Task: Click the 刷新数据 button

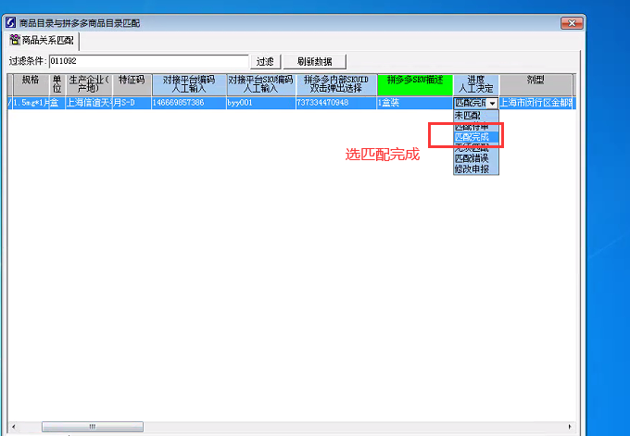Action: pyautogui.click(x=315, y=61)
